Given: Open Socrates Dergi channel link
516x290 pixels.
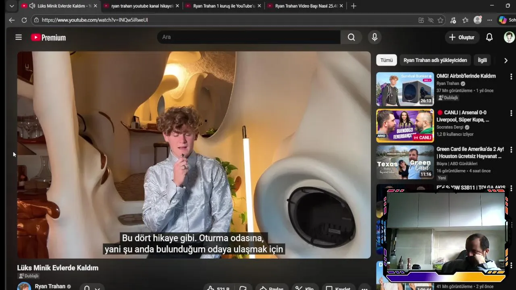Looking at the screenshot, I should 450,127.
